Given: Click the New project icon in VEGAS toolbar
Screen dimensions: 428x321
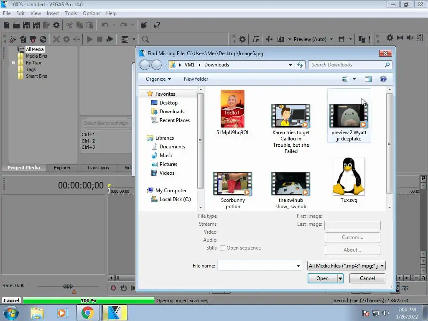Looking at the screenshot, I should 6,25.
